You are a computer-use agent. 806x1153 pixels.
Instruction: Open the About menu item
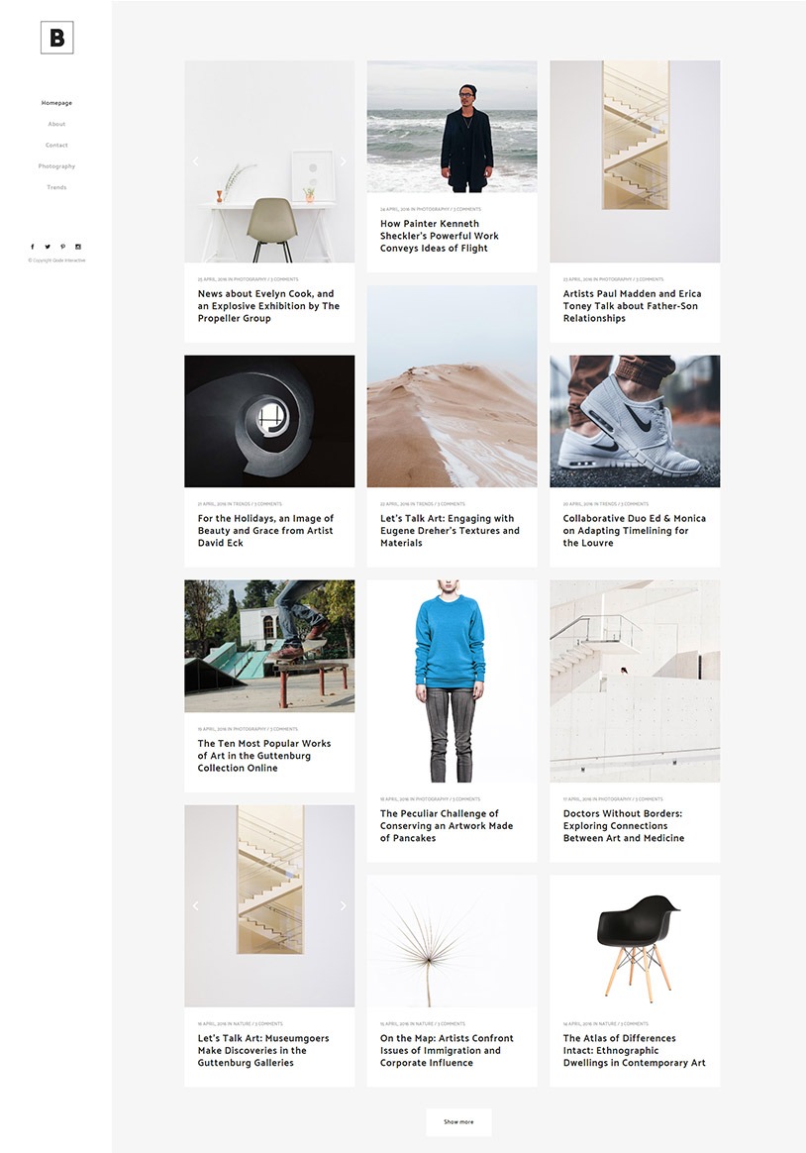[56, 124]
